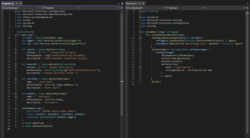The width and height of the screenshot is (250, 138).
Task: Collapse the endDate definition at line 29
Action: click(15, 93)
